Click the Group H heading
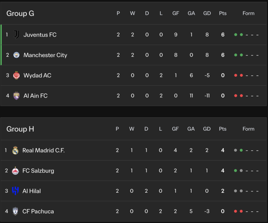 (x=20, y=129)
